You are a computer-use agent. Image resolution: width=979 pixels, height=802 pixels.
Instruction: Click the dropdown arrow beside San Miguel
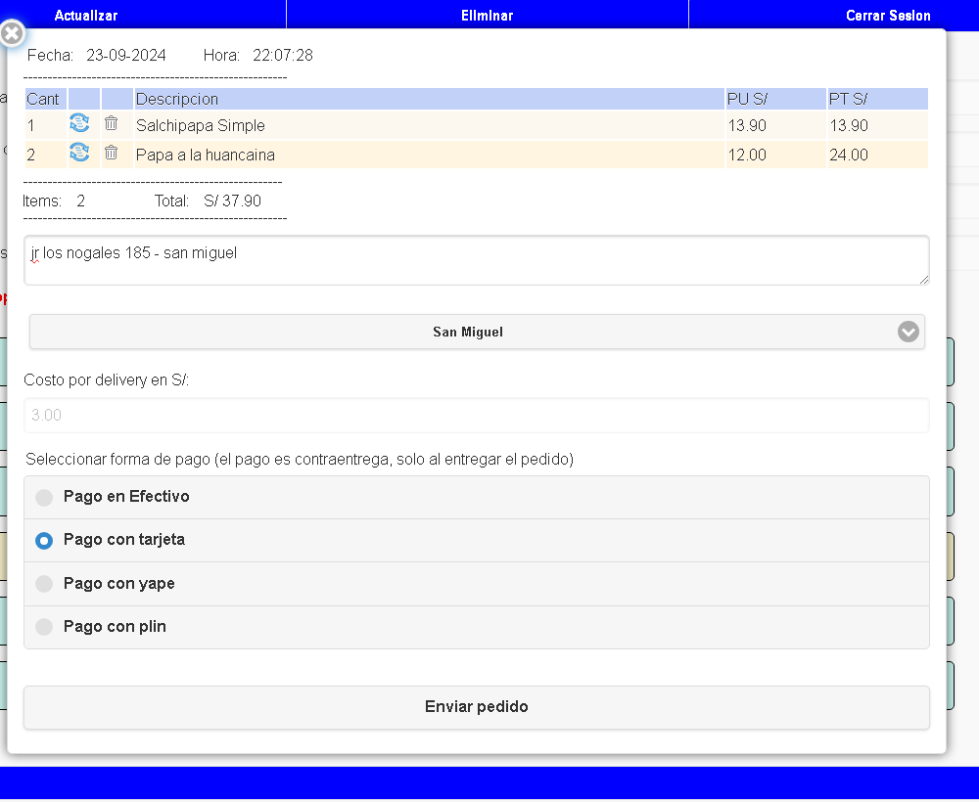tap(908, 332)
